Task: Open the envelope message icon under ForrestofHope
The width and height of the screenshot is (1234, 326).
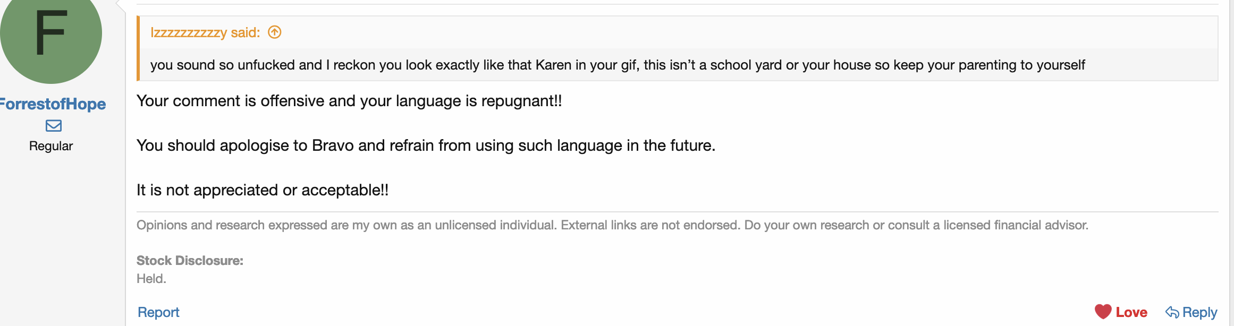Action: pyautogui.click(x=53, y=126)
